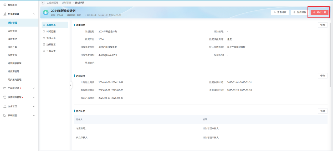This screenshot has height=151, width=333.
Task: Click the 企业碳管理 icon in sidebar
Action: (5, 14)
